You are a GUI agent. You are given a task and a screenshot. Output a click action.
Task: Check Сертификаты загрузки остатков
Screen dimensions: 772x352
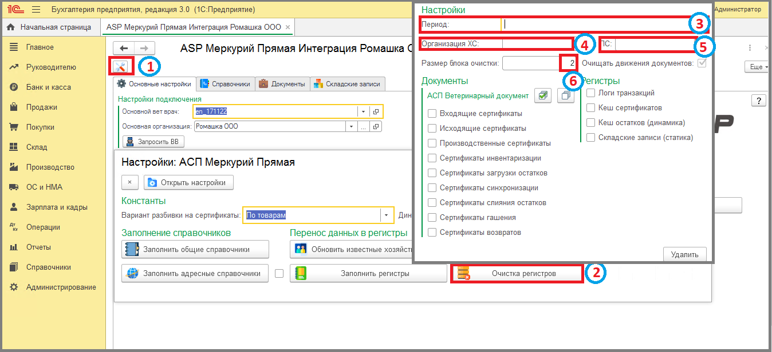[432, 173]
